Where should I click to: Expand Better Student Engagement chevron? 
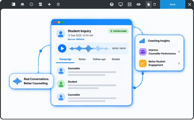pos(179,63)
